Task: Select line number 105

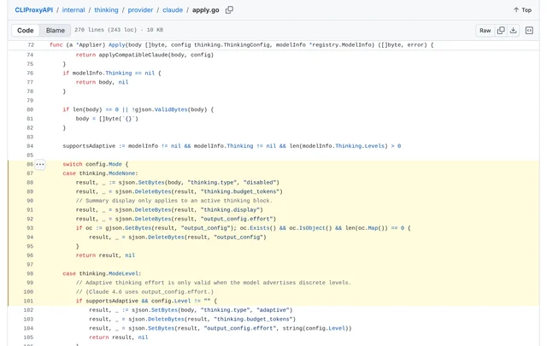Action: pyautogui.click(x=28, y=337)
